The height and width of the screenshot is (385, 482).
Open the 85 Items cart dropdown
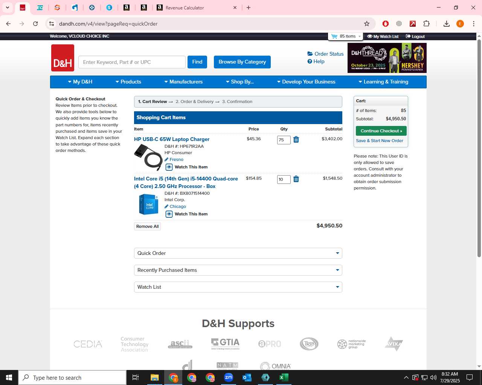(x=346, y=36)
